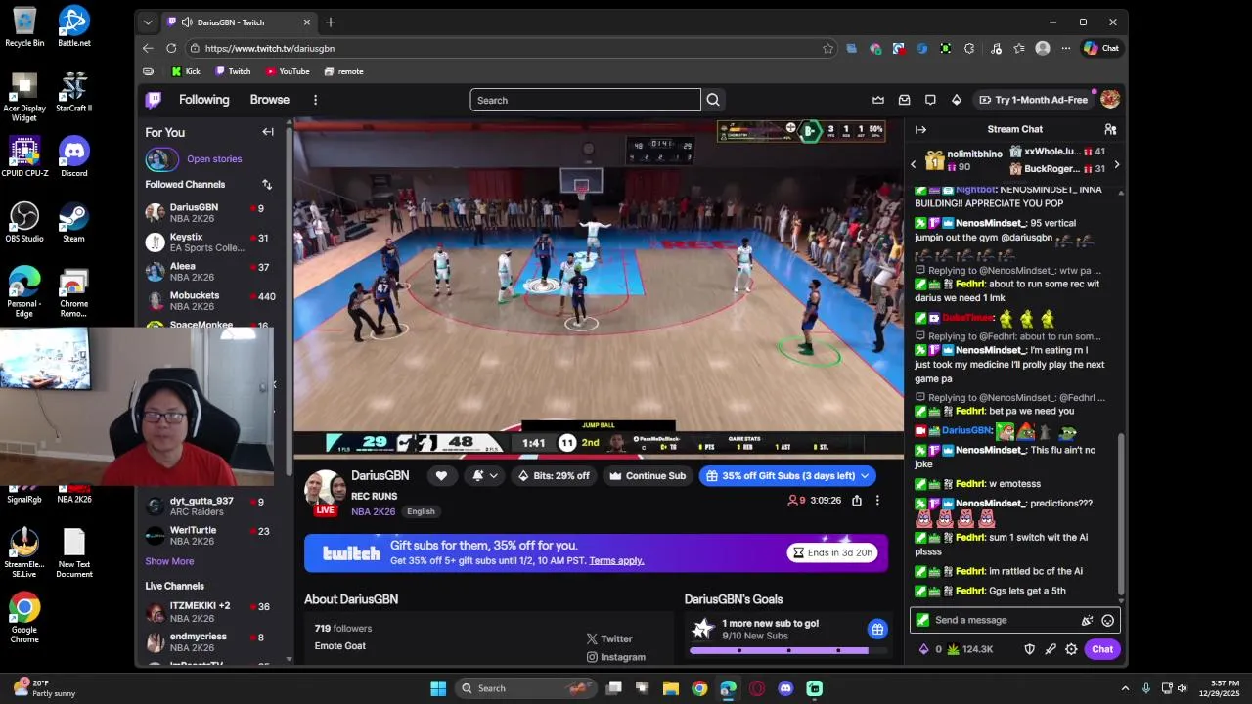
Task: Click the search magnifier button
Action: [713, 100]
